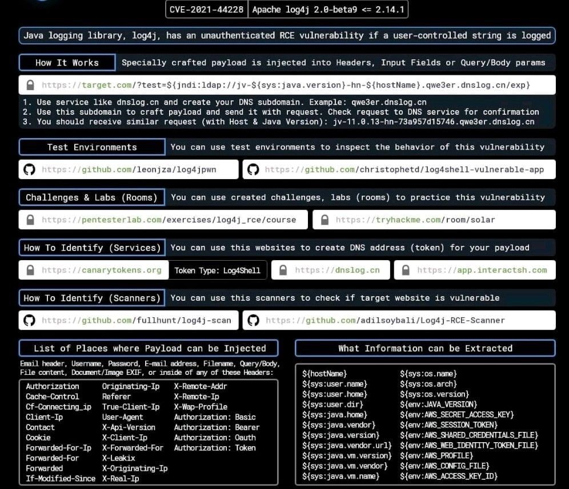
Task: Select the Authorization: Token entry
Action: tap(215, 448)
